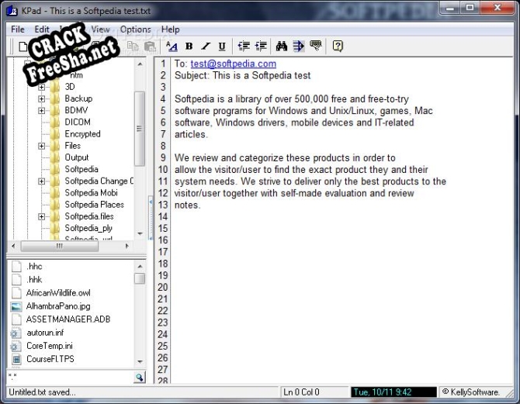Click the file filter input field
The width and height of the screenshot is (520, 404).
click(x=70, y=377)
